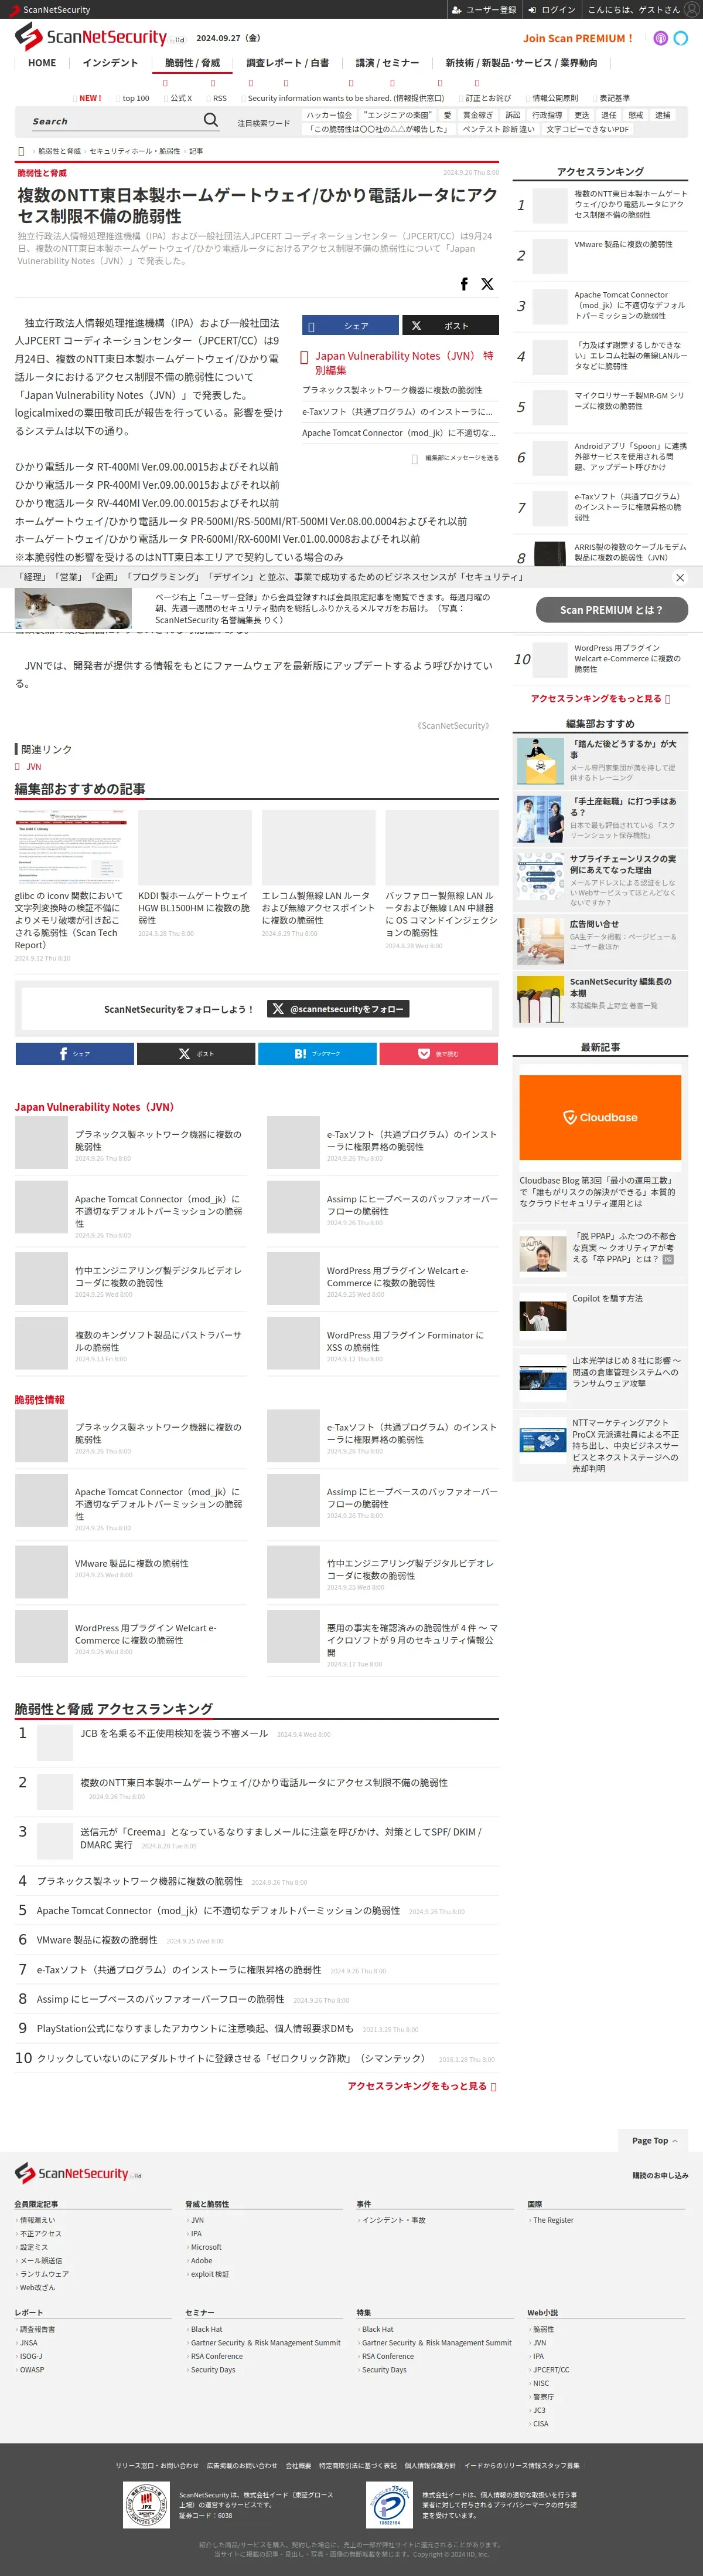The width and height of the screenshot is (703, 2576).
Task: Open the インシデント menu item
Action: point(110,62)
